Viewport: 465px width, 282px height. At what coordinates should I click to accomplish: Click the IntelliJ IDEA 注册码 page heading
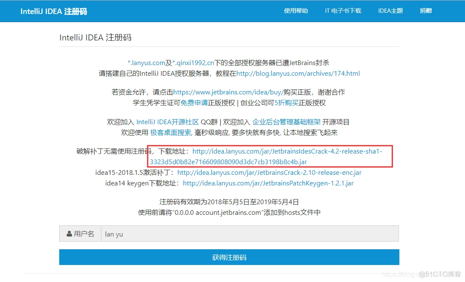coord(95,37)
